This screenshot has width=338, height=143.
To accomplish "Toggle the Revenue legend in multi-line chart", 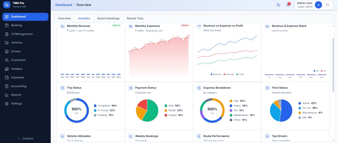I will point(216,74).
